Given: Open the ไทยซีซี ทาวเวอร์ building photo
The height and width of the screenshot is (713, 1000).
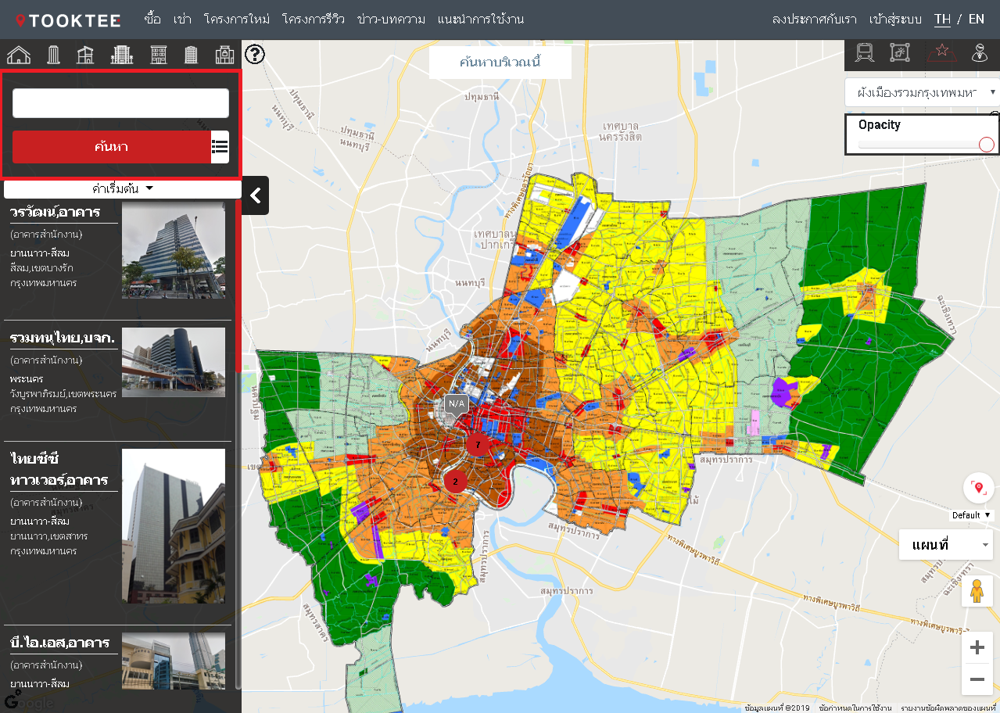Looking at the screenshot, I should (x=174, y=525).
